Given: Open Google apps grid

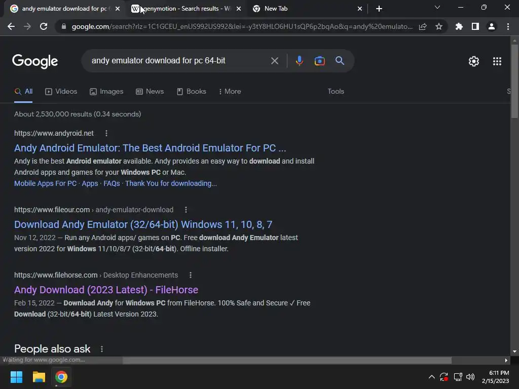Looking at the screenshot, I should [497, 61].
